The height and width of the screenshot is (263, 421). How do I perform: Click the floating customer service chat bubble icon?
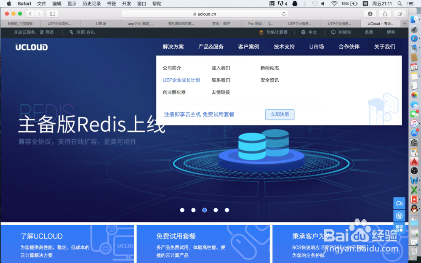pyautogui.click(x=399, y=203)
